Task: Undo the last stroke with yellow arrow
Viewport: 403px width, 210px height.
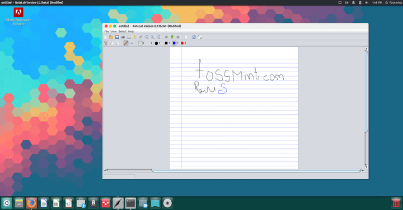Action: tap(135, 37)
